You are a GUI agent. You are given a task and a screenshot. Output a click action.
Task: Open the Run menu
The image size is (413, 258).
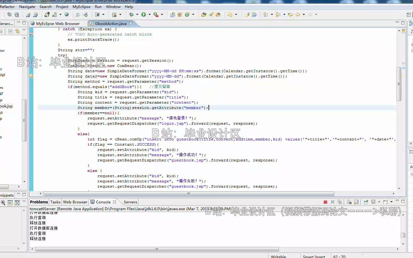[98, 6]
